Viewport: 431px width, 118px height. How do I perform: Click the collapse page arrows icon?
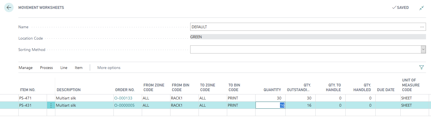pyautogui.click(x=422, y=8)
